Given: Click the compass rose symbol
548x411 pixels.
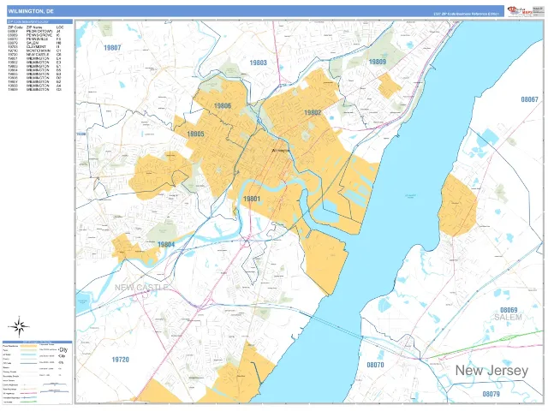Looking at the screenshot, I should [x=19, y=327].
